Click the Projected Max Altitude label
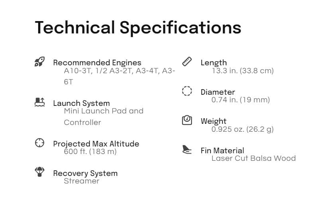The height and width of the screenshot is (201, 327). 96,144
